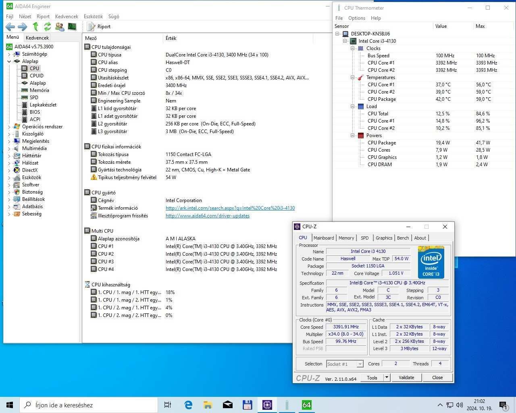Image resolution: width=516 pixels, height=413 pixels.
Task: Switch to Memory tab in CPU-Z
Action: [346, 238]
